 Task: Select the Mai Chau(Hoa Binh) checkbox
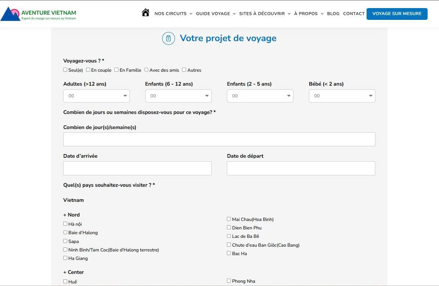point(229,219)
